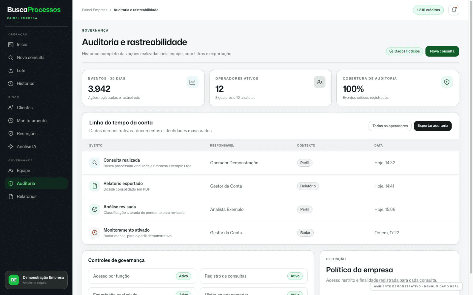Image resolution: width=473 pixels, height=295 pixels.
Task: Click the Restrições shield icon
Action: (x=11, y=134)
